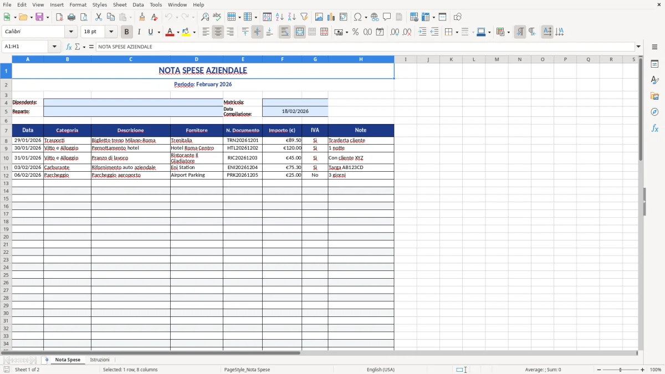Viewport: 665px width, 374px height.
Task: Enable wrap text for the selection
Action: click(x=284, y=32)
